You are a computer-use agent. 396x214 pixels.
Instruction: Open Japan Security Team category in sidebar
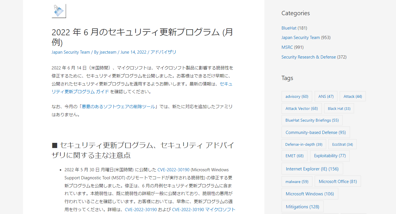[x=301, y=38]
